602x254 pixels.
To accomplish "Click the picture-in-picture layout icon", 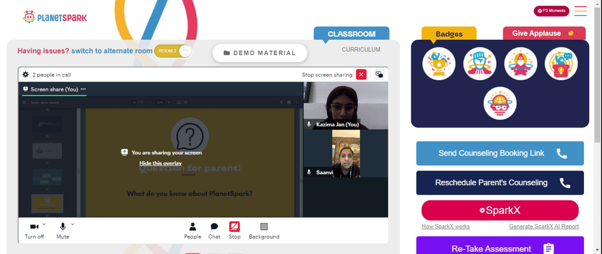I will tap(379, 75).
